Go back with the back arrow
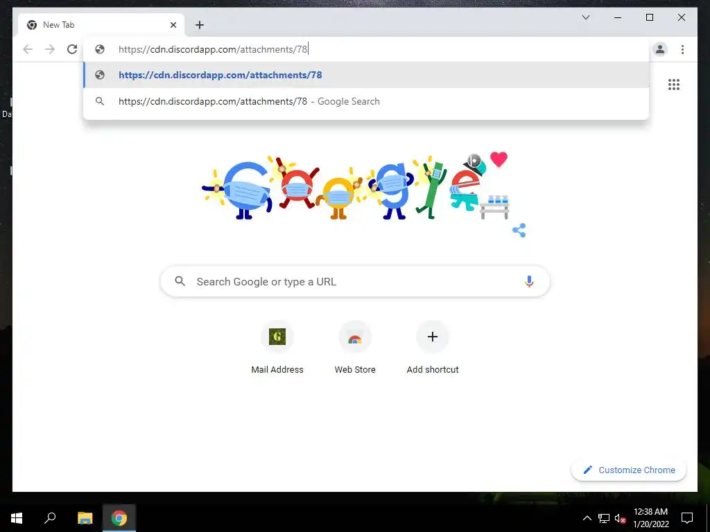The height and width of the screenshot is (532, 710). (28, 49)
